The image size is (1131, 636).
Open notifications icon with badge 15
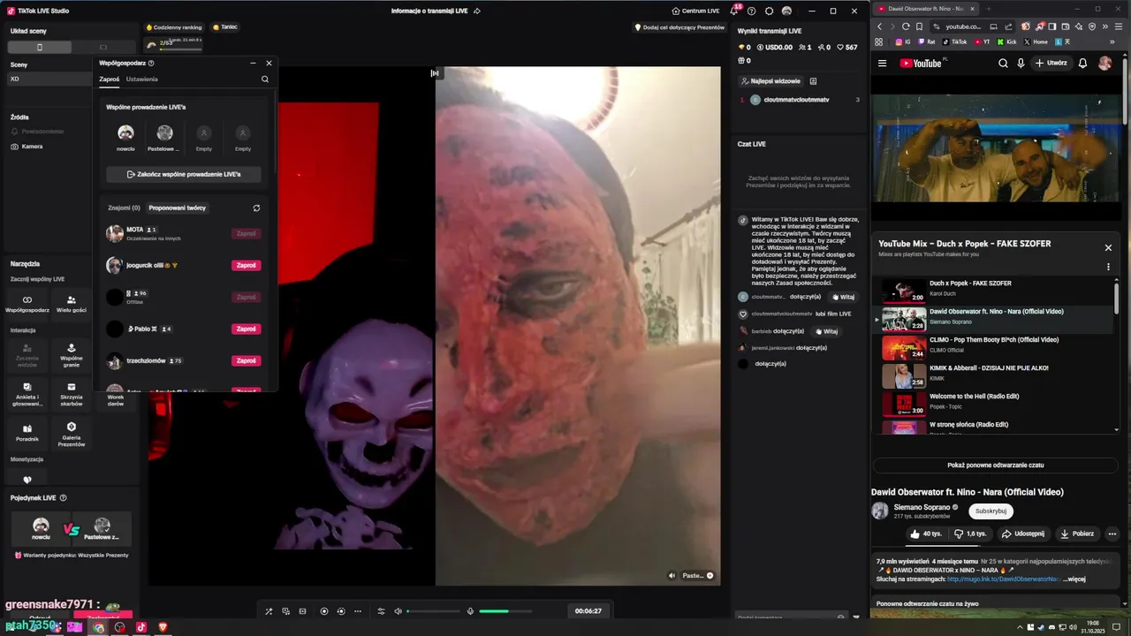coord(733,11)
